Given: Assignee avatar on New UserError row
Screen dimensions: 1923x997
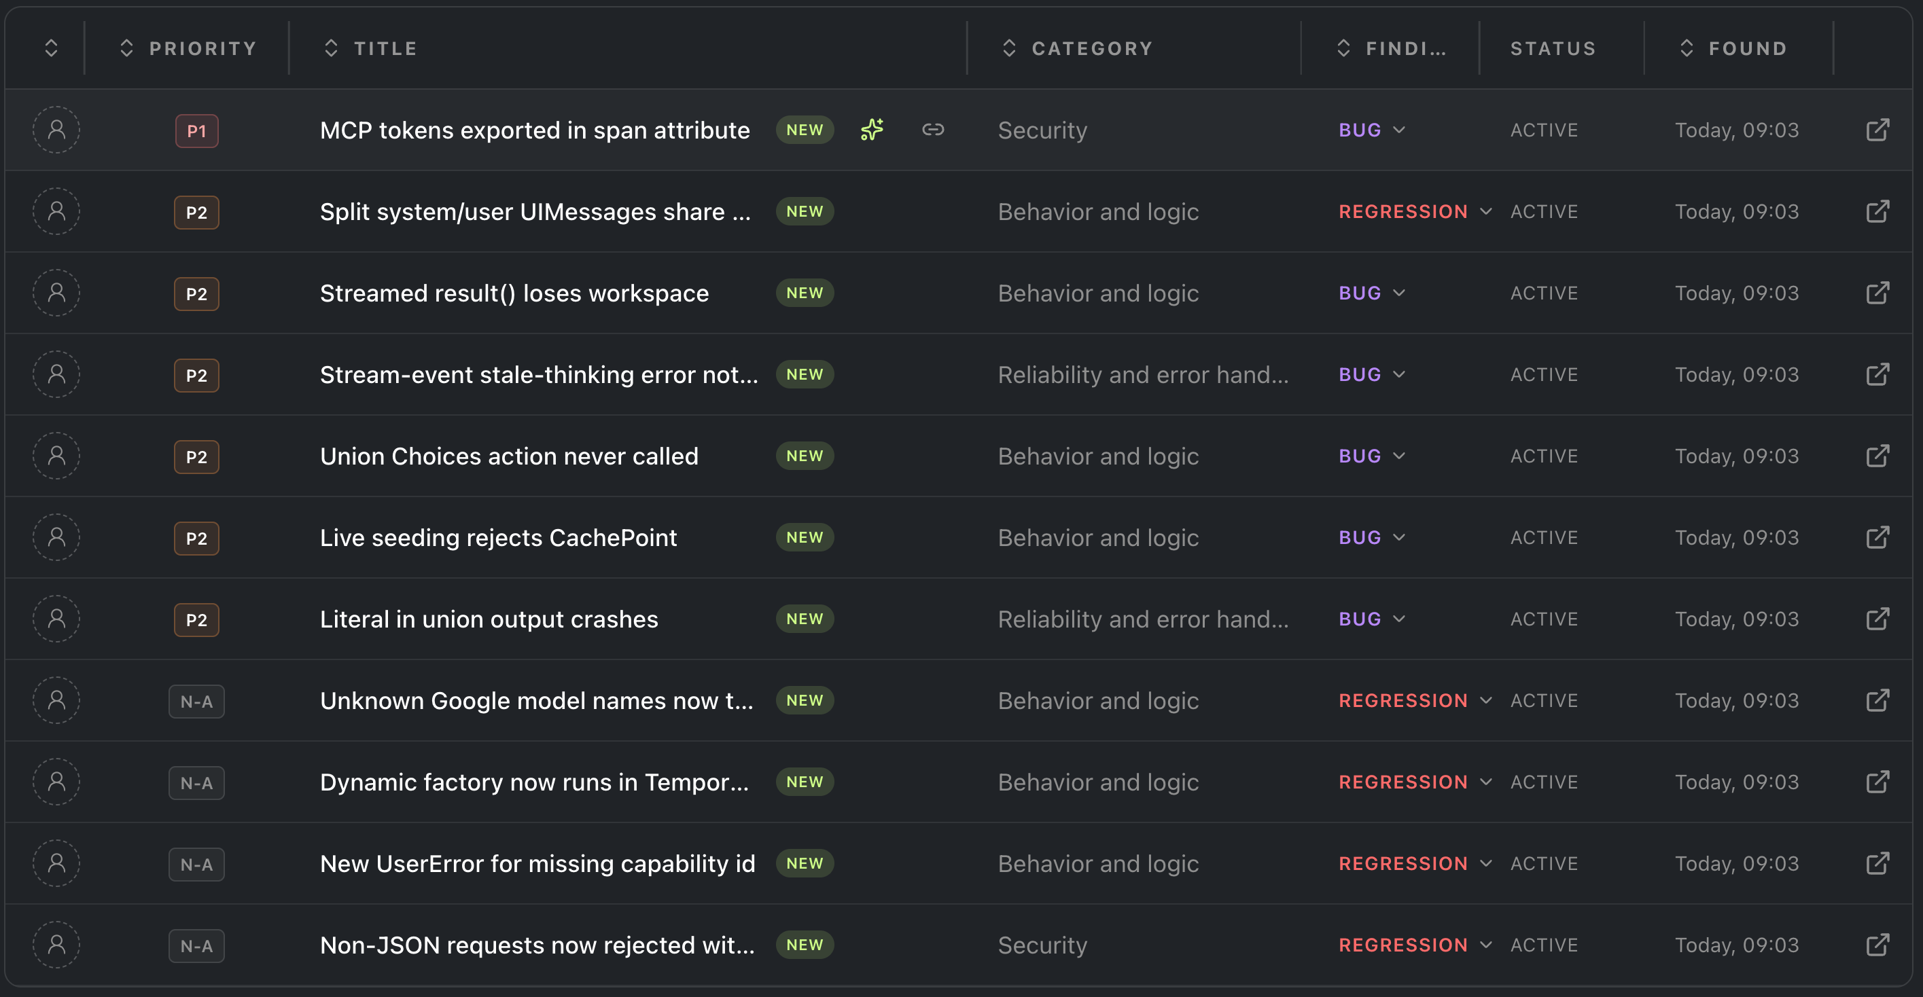Looking at the screenshot, I should [56, 863].
